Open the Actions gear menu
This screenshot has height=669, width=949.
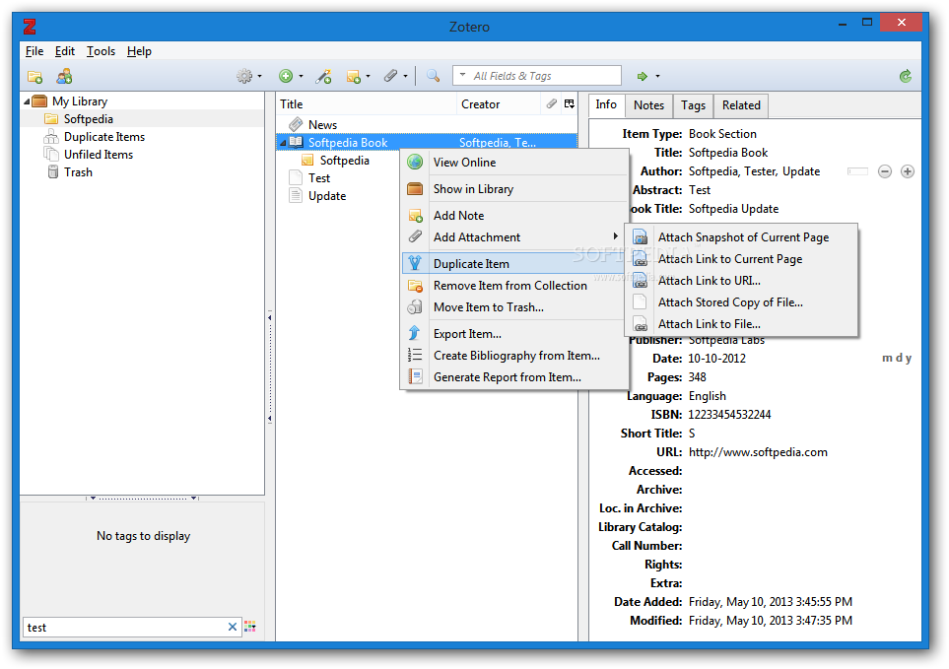click(244, 76)
